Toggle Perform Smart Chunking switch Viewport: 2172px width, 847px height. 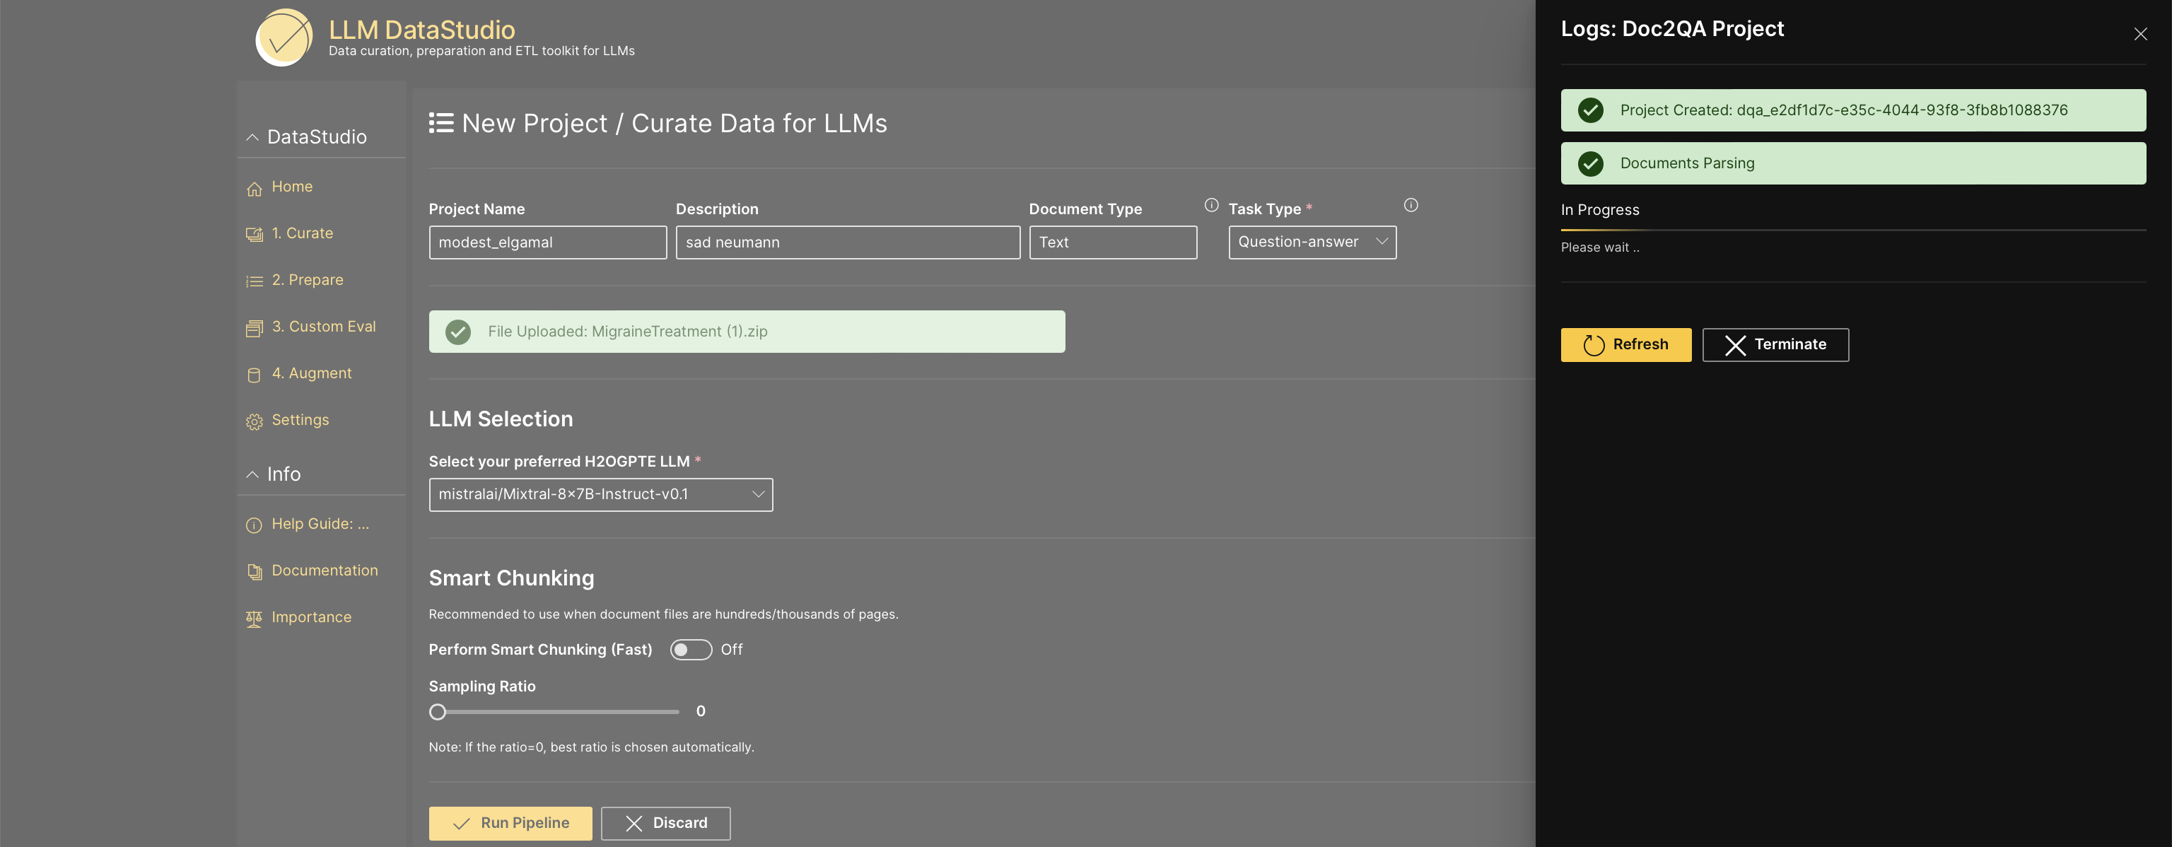point(690,650)
